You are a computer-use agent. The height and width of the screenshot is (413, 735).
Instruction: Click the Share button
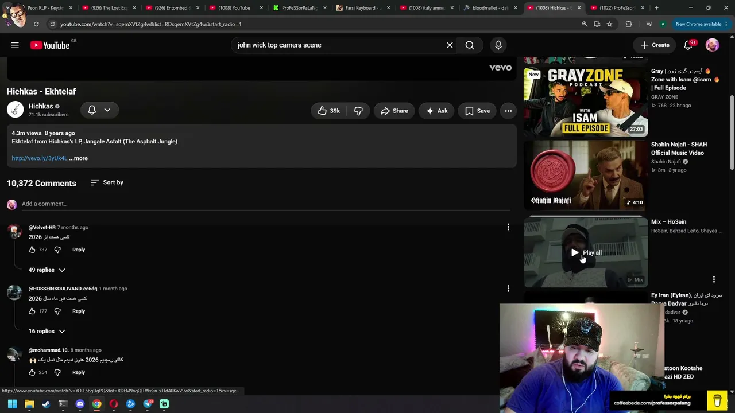point(394,111)
